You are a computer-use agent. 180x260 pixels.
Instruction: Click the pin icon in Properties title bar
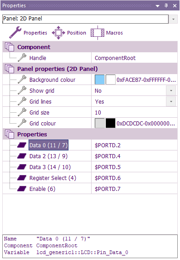click(x=166, y=5)
